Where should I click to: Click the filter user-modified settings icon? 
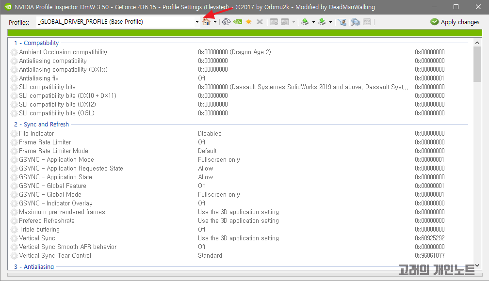[x=342, y=22]
